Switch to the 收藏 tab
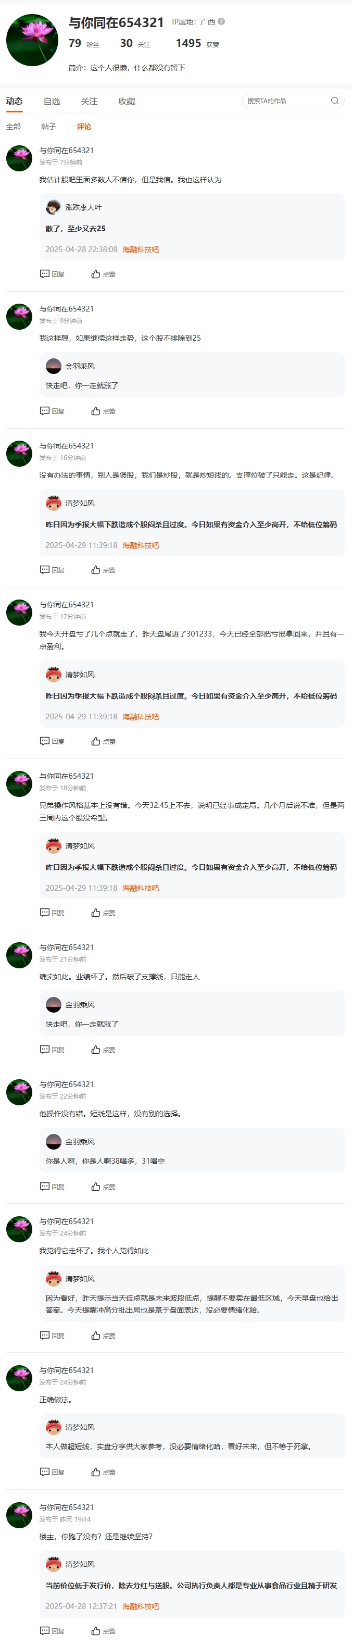Screen dimensions: 352x1646 point(127,102)
